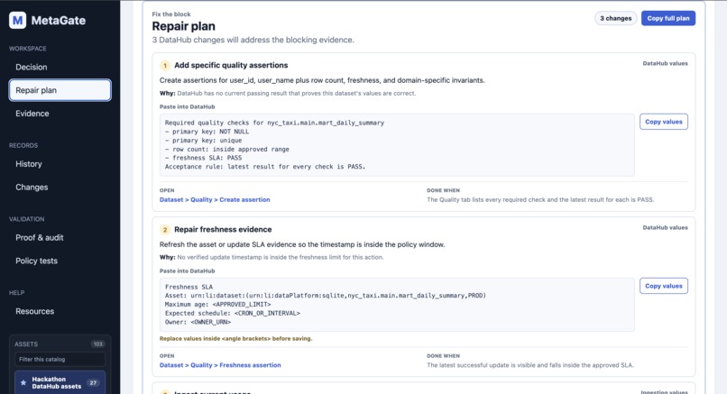Click the Filter this catalog input
This screenshot has height=394, width=727.
[x=60, y=359]
